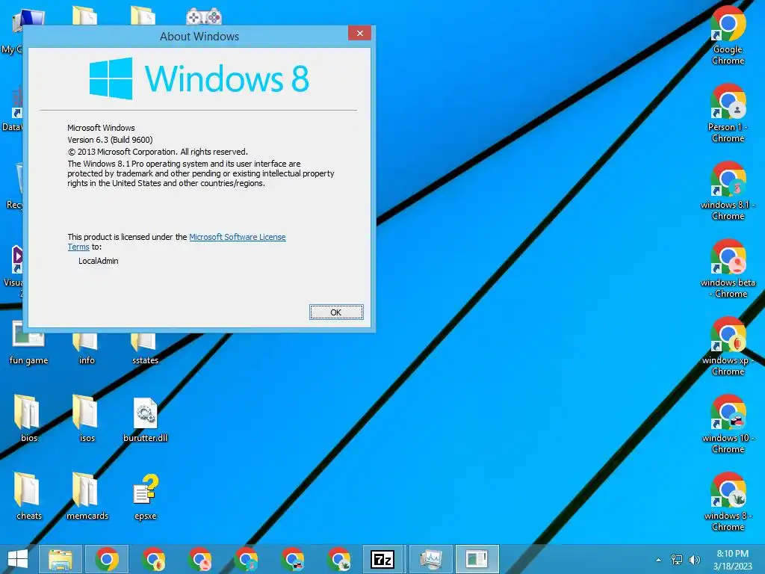765x574 pixels.
Task: Open the windows 8.1 - Chrome shortcut
Action: (728, 191)
